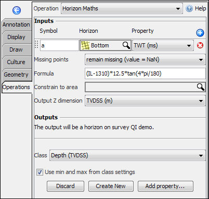Click the 'Symbol' column header
The width and height of the screenshot is (209, 199).
[48, 31]
